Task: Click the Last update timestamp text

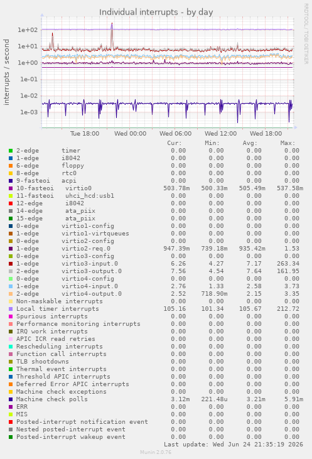Action: (234, 445)
